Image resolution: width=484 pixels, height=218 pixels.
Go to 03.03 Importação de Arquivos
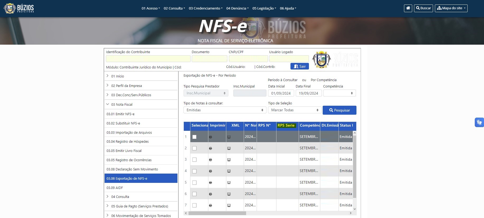pos(141,132)
